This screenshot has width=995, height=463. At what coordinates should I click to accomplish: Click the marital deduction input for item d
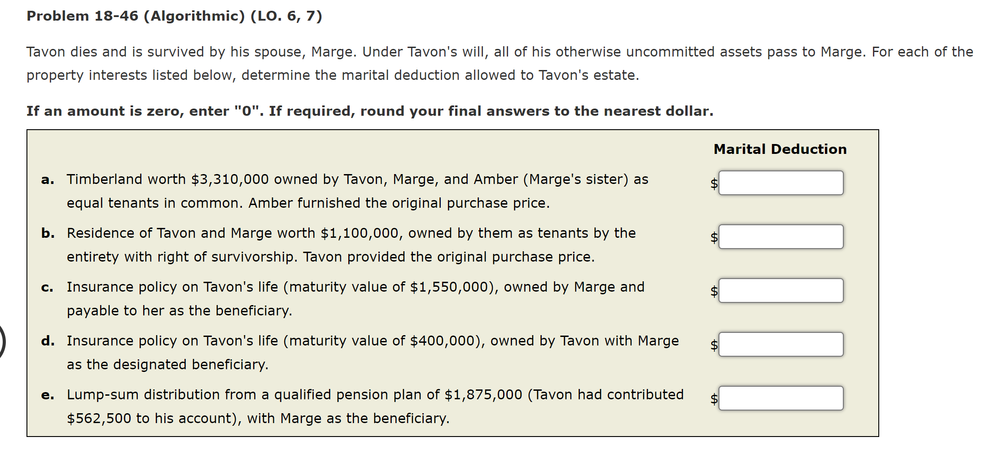(x=781, y=344)
